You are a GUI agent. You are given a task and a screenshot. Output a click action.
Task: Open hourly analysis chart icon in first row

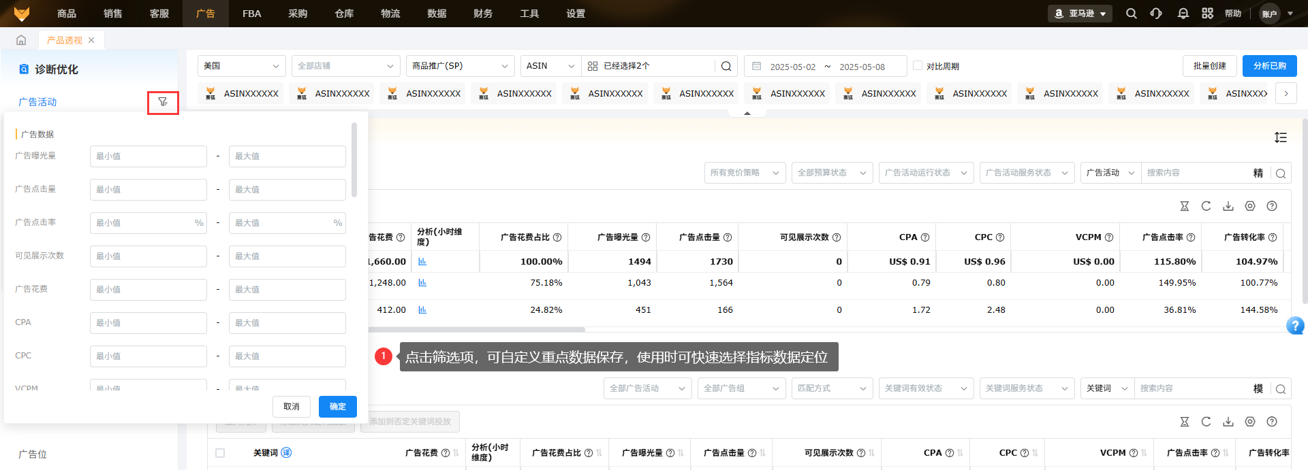point(422,261)
